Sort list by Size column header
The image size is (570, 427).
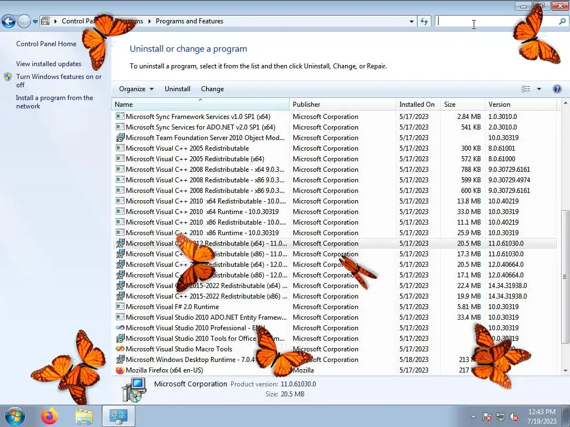tap(463, 105)
